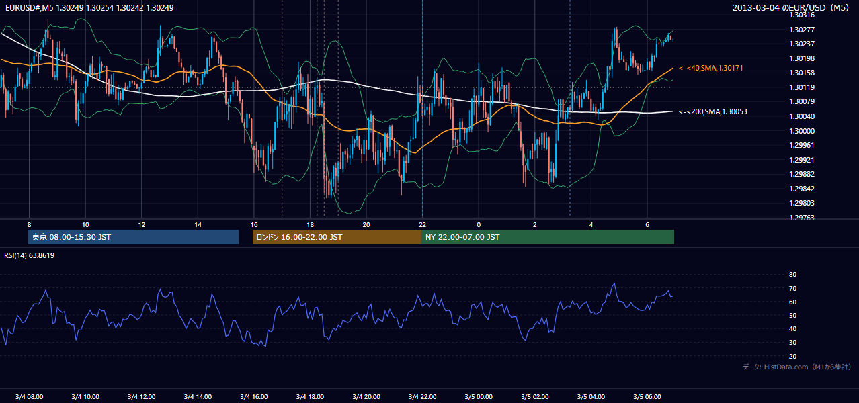This screenshot has width=859, height=403.
Task: Click price axis value 1.30158
Action: 801,73
